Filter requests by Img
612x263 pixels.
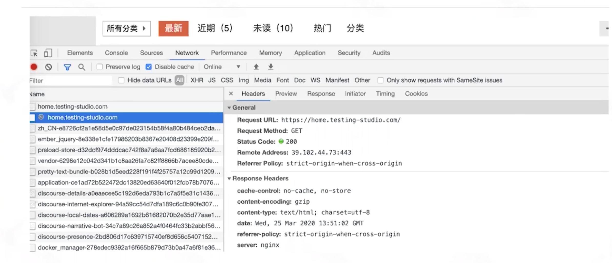pyautogui.click(x=244, y=80)
